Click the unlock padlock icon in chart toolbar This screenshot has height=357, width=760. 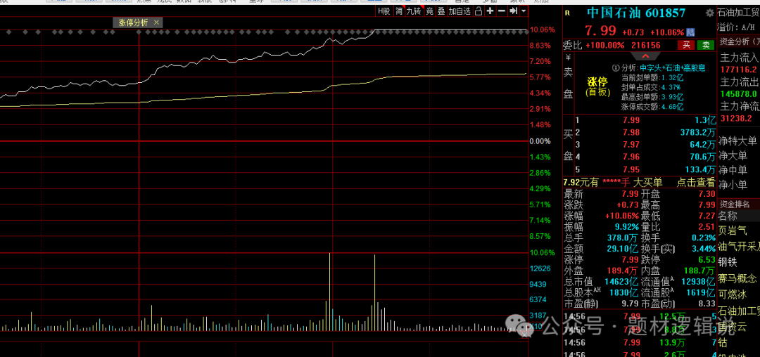478,11
